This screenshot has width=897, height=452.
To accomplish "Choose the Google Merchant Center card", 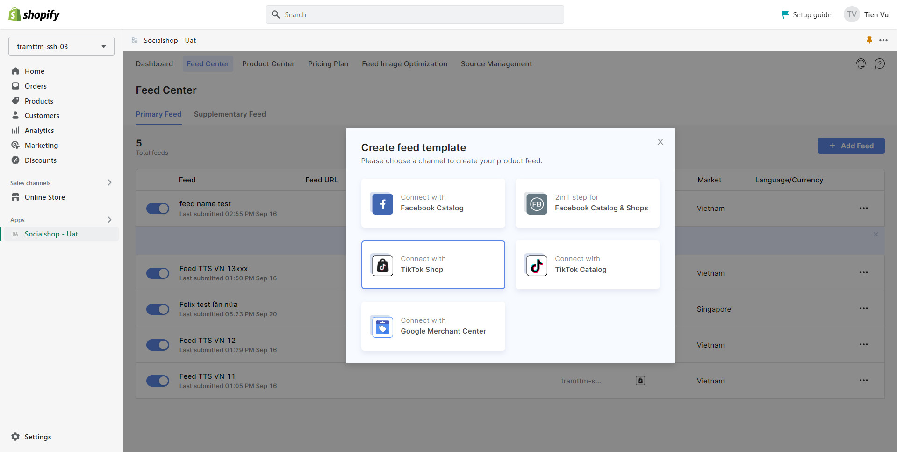I will point(433,326).
